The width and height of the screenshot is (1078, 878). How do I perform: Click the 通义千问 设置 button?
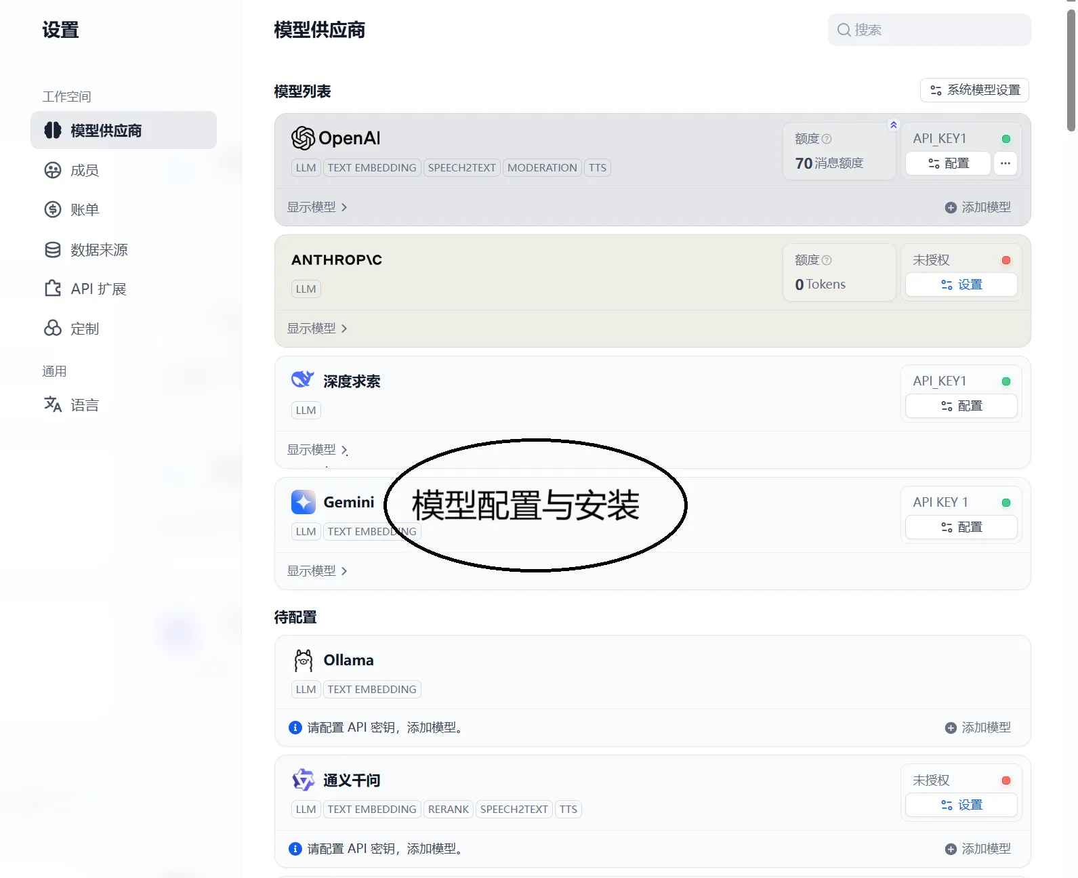(961, 805)
